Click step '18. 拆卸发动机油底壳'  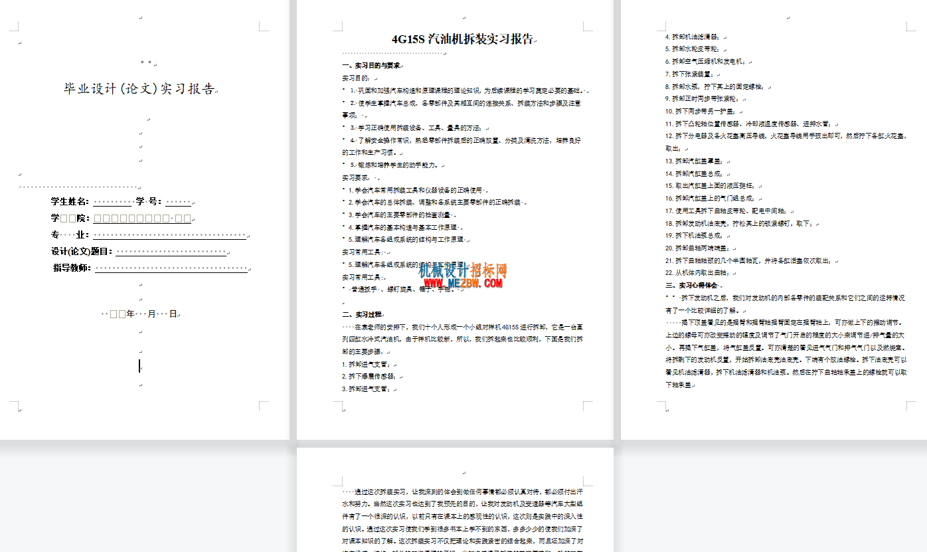click(x=739, y=223)
